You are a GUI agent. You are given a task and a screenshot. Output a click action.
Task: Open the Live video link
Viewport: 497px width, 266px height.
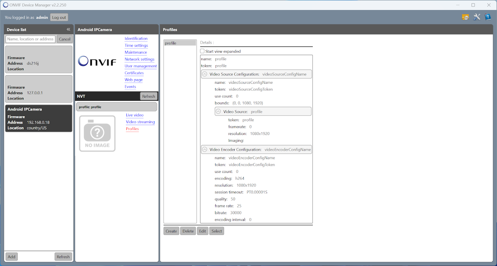[x=134, y=115]
